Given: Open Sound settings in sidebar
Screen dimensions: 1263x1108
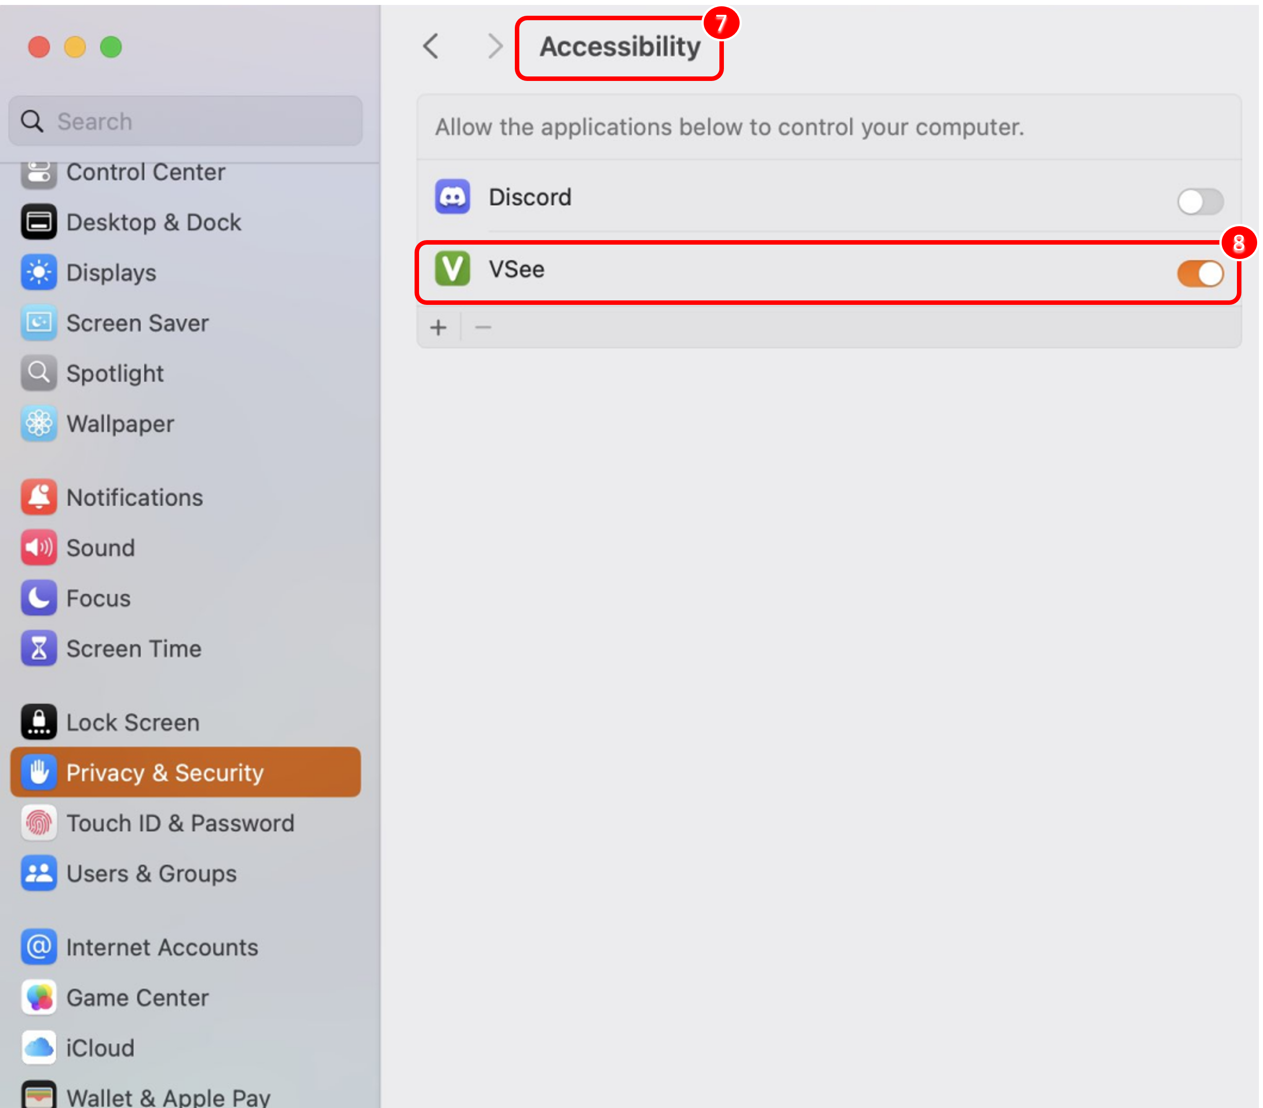Looking at the screenshot, I should tap(100, 548).
